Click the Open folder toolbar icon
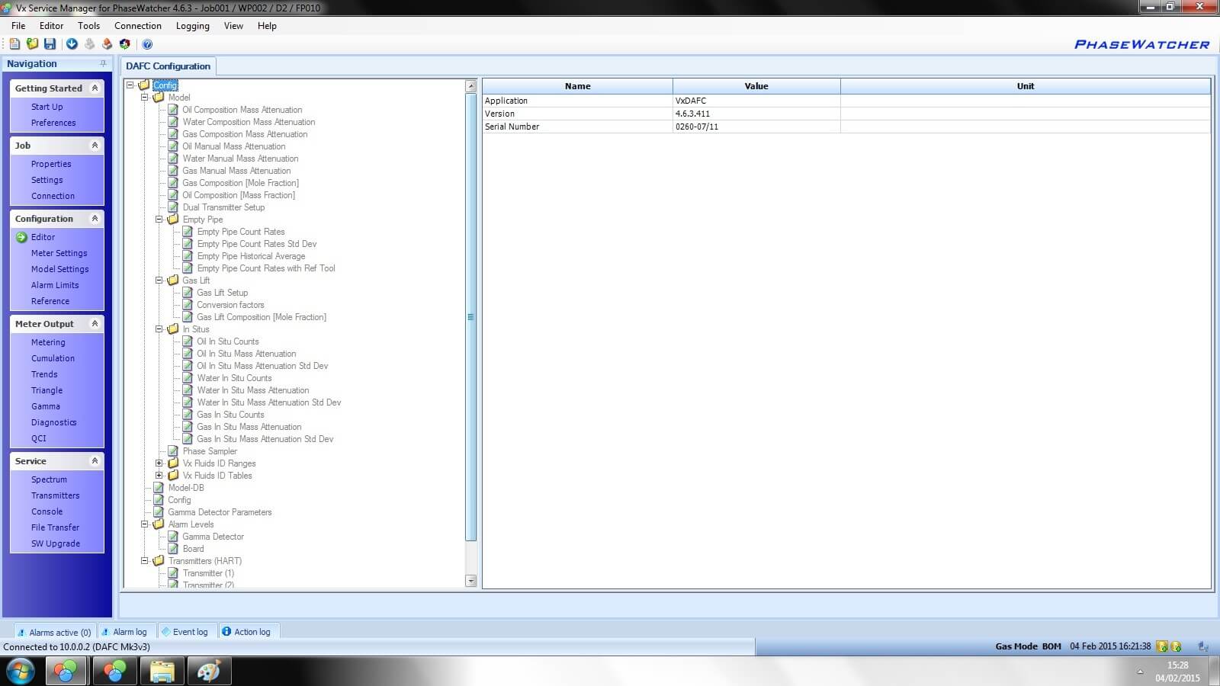This screenshot has height=686, width=1220. tap(32, 44)
